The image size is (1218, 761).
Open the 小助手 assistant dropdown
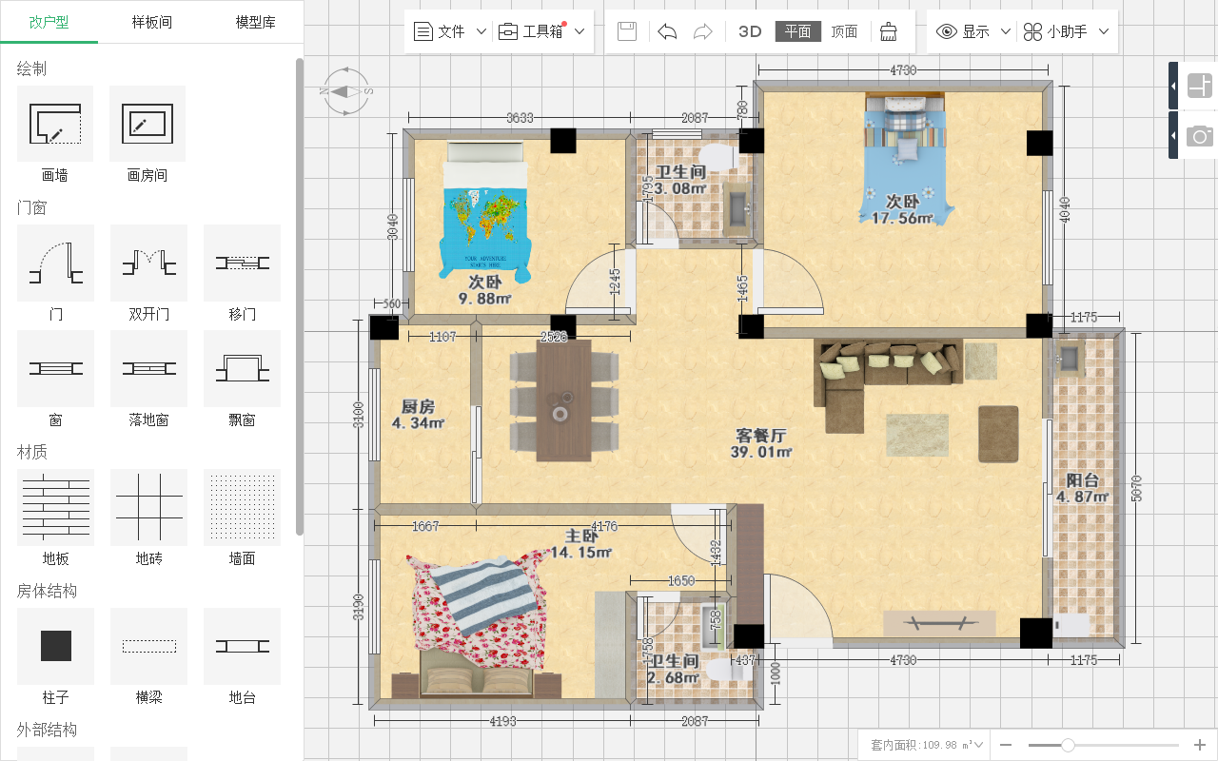click(1066, 31)
